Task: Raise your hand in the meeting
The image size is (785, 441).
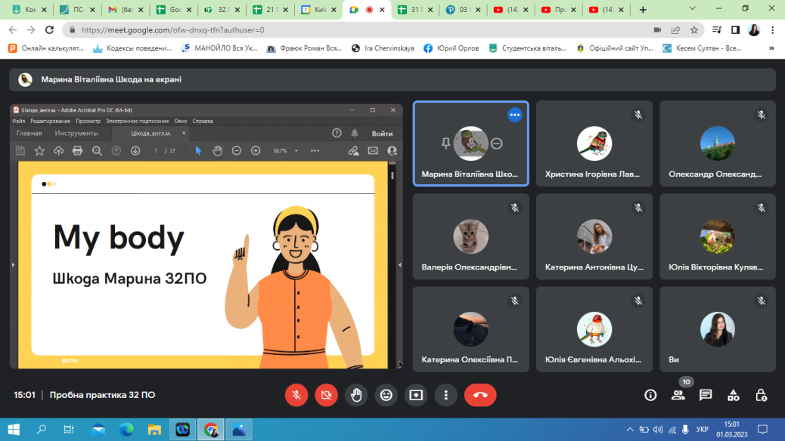Action: pyautogui.click(x=356, y=395)
